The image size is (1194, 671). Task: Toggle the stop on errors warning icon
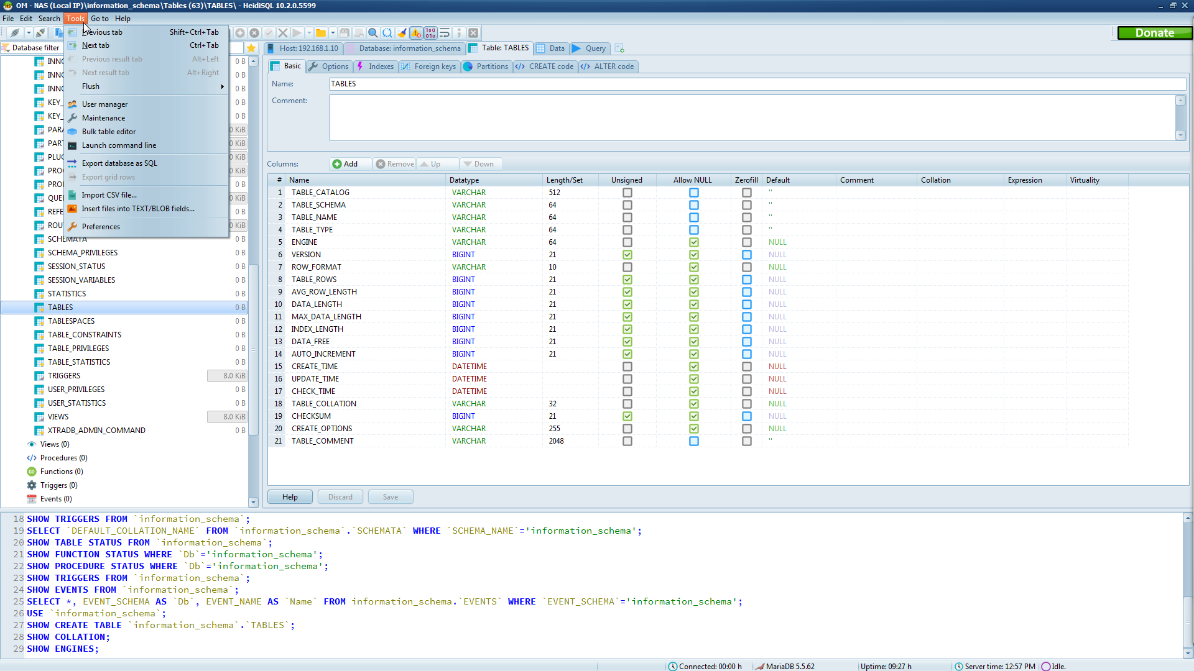coord(415,33)
